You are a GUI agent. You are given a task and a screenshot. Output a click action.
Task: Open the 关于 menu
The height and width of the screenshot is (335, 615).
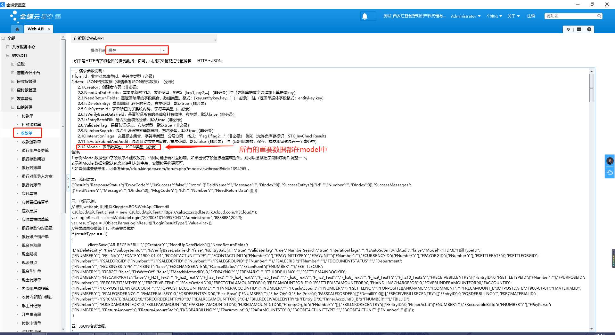tap(513, 16)
